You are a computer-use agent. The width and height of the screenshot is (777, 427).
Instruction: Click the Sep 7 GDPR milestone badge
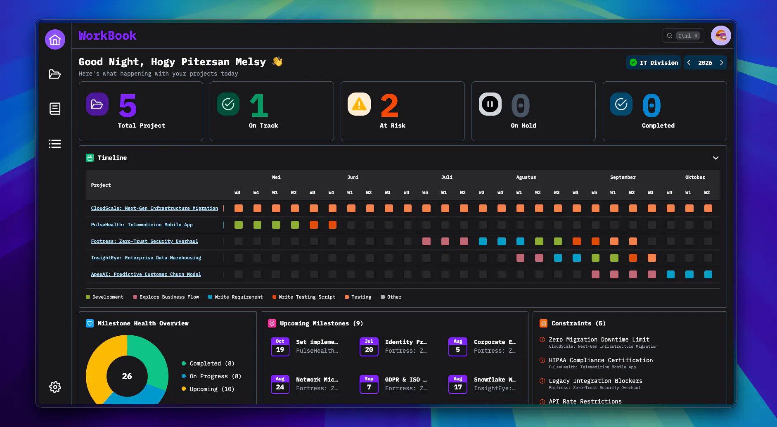(x=369, y=384)
